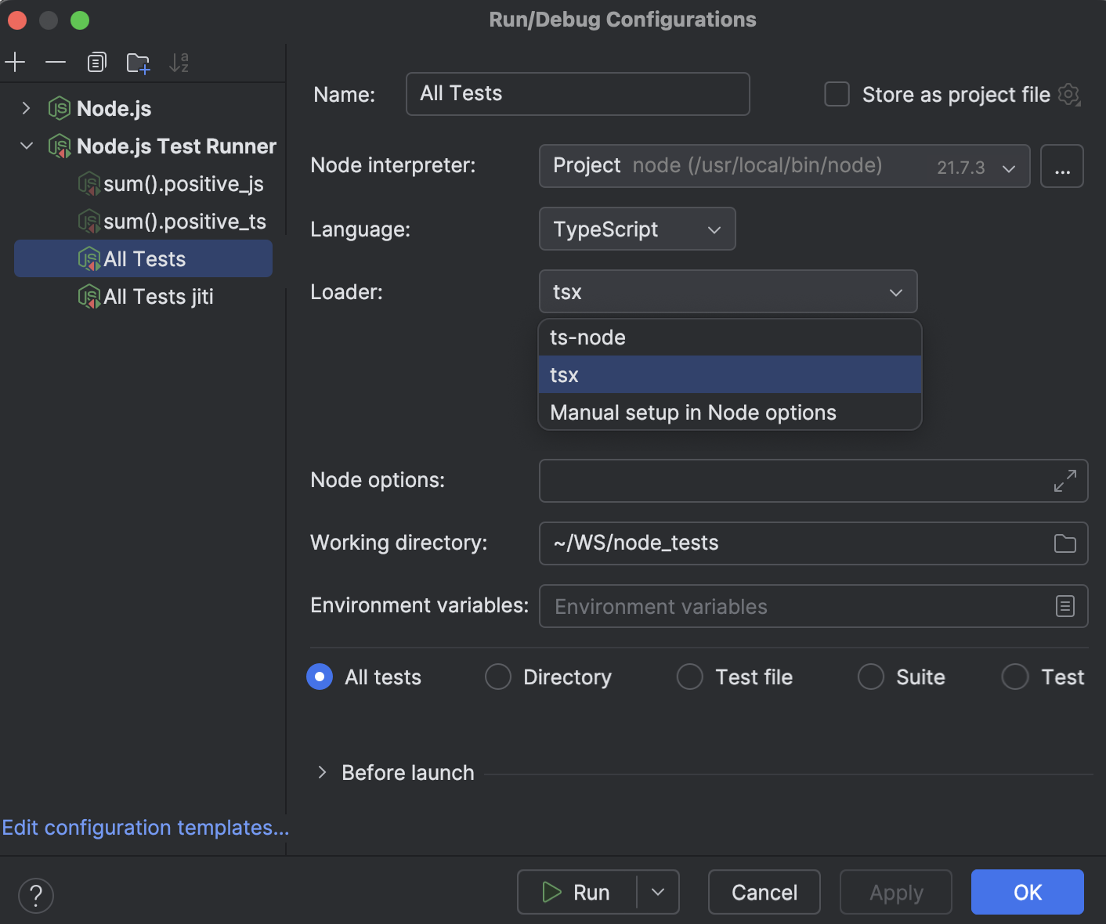Choose tsx from loader list
Image resolution: width=1106 pixels, height=924 pixels.
click(x=730, y=375)
